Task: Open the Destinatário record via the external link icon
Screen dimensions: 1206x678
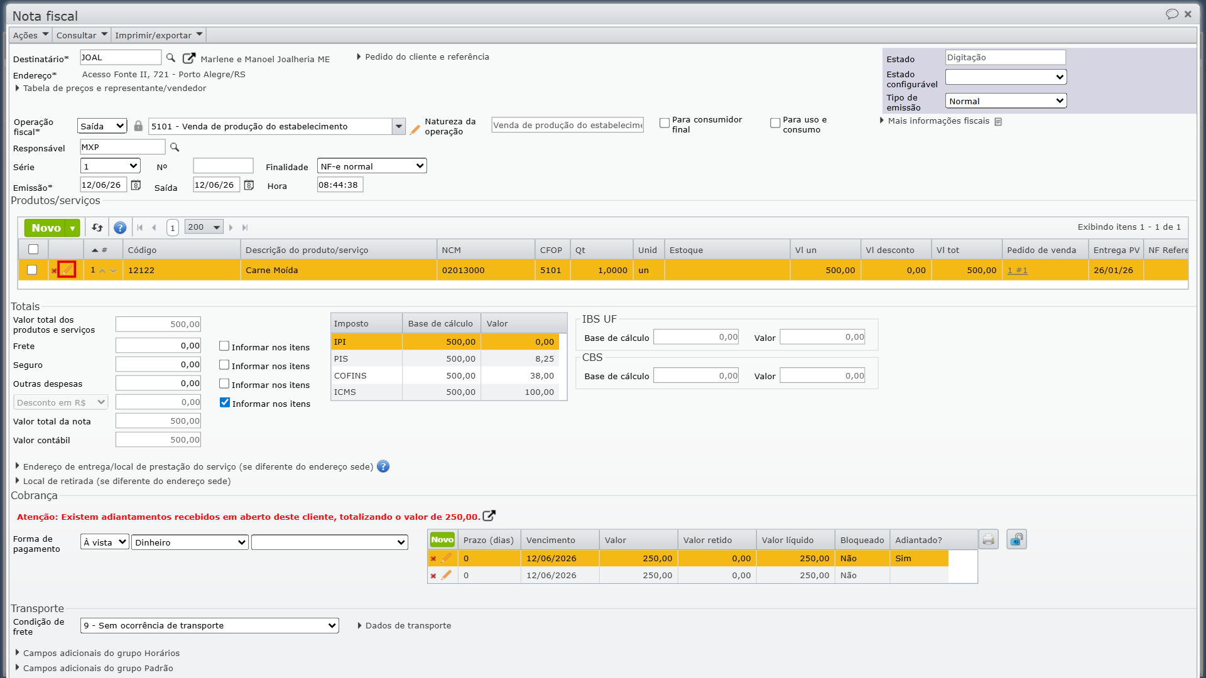Action: [188, 58]
